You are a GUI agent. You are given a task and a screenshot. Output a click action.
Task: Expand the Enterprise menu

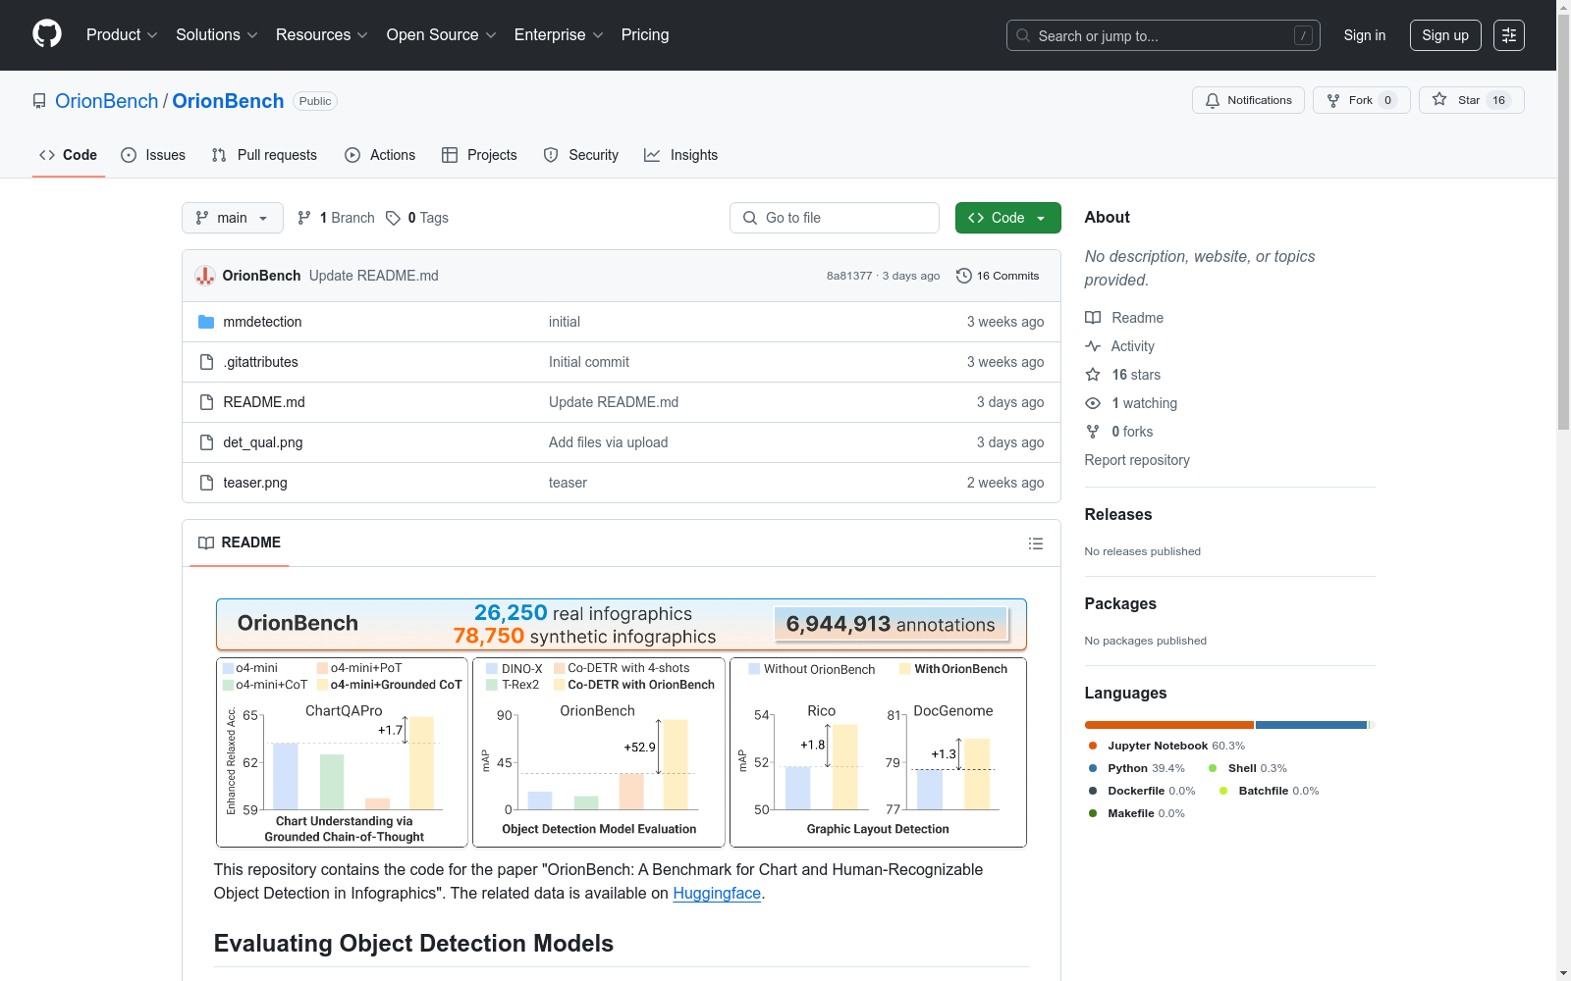pos(560,35)
